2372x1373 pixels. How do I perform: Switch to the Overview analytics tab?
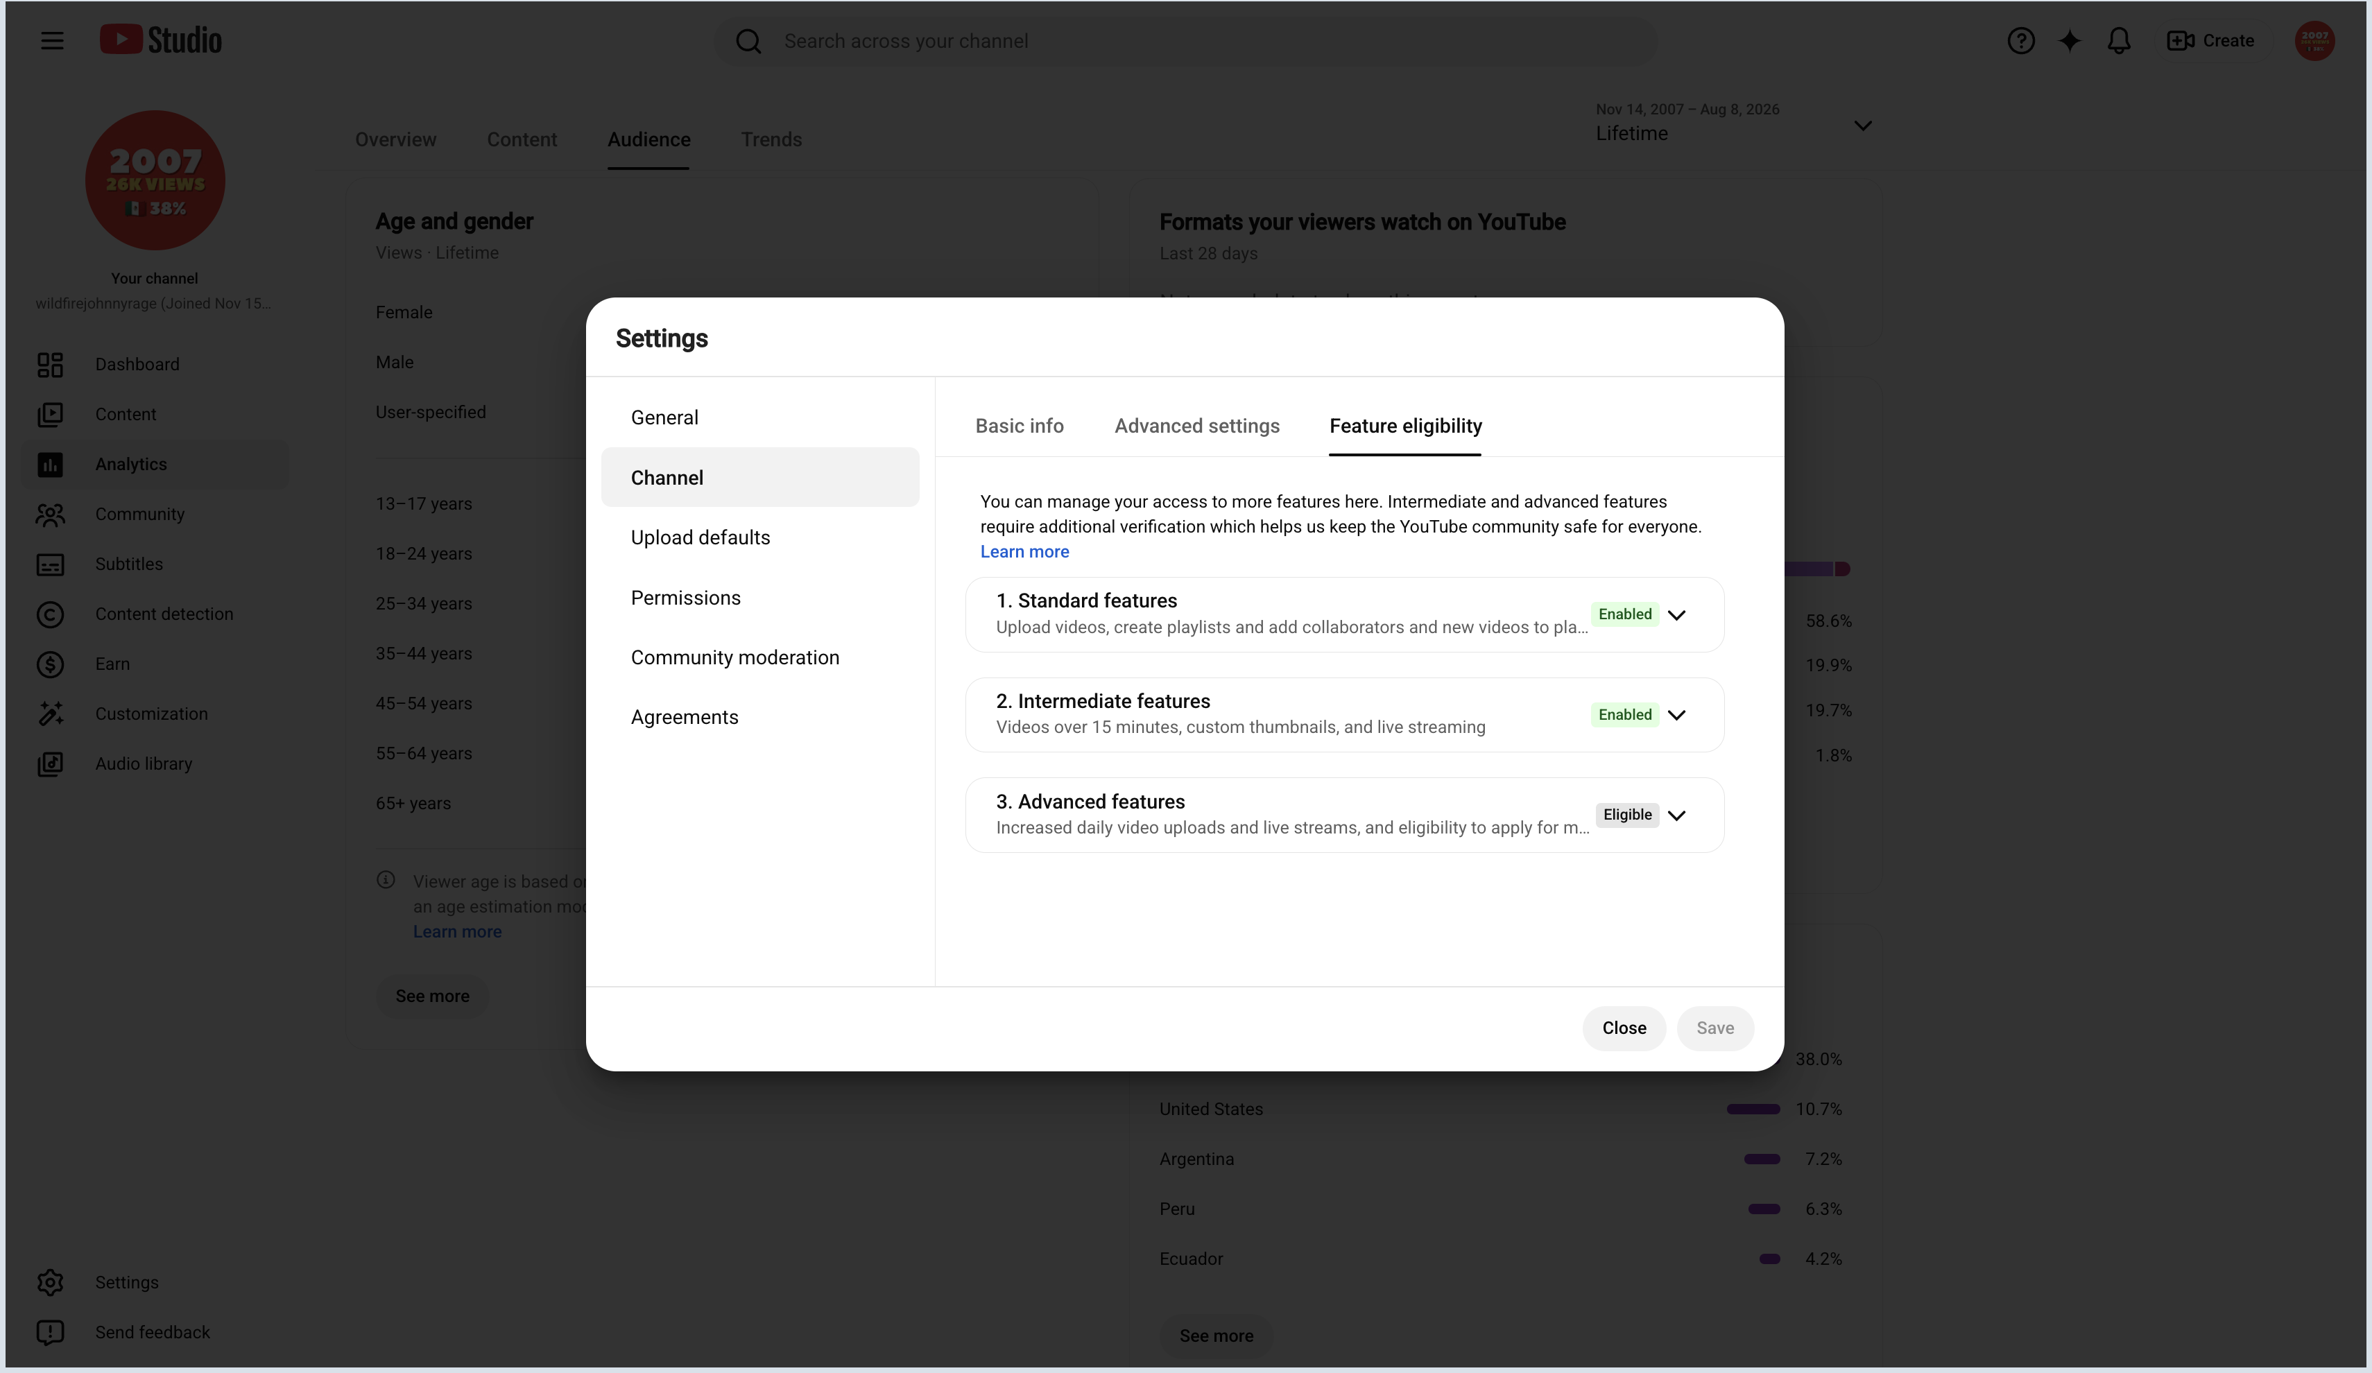[395, 139]
